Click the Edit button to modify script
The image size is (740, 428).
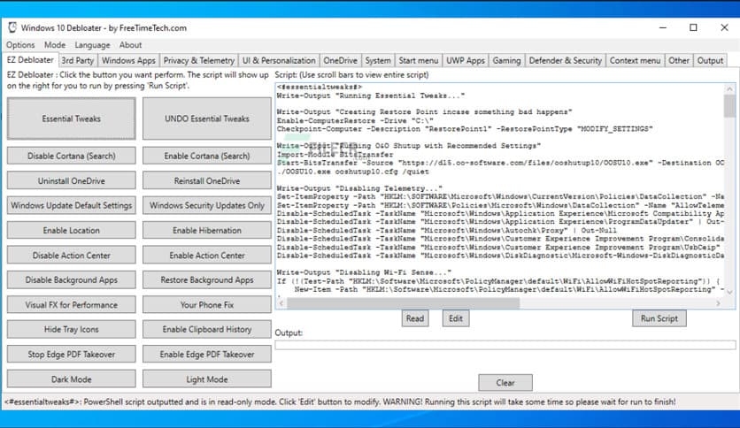(x=456, y=318)
